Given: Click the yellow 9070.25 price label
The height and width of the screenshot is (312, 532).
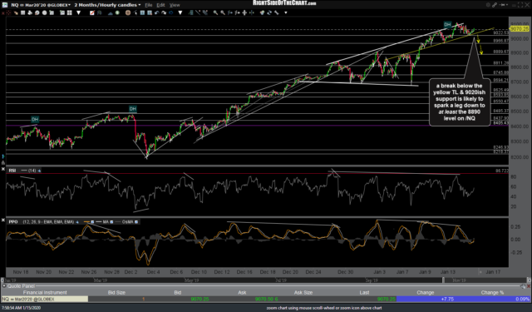Looking at the screenshot, I should [520, 29].
